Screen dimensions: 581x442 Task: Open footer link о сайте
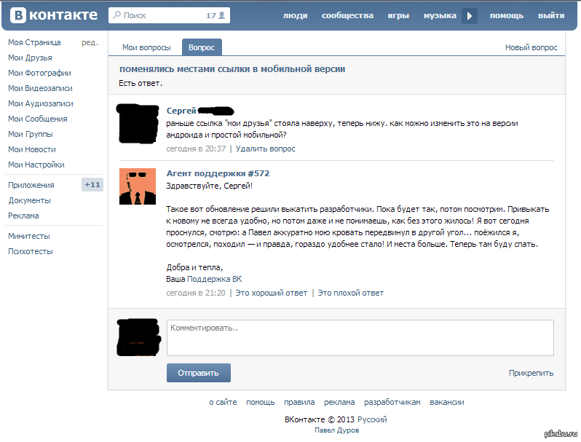(223, 402)
